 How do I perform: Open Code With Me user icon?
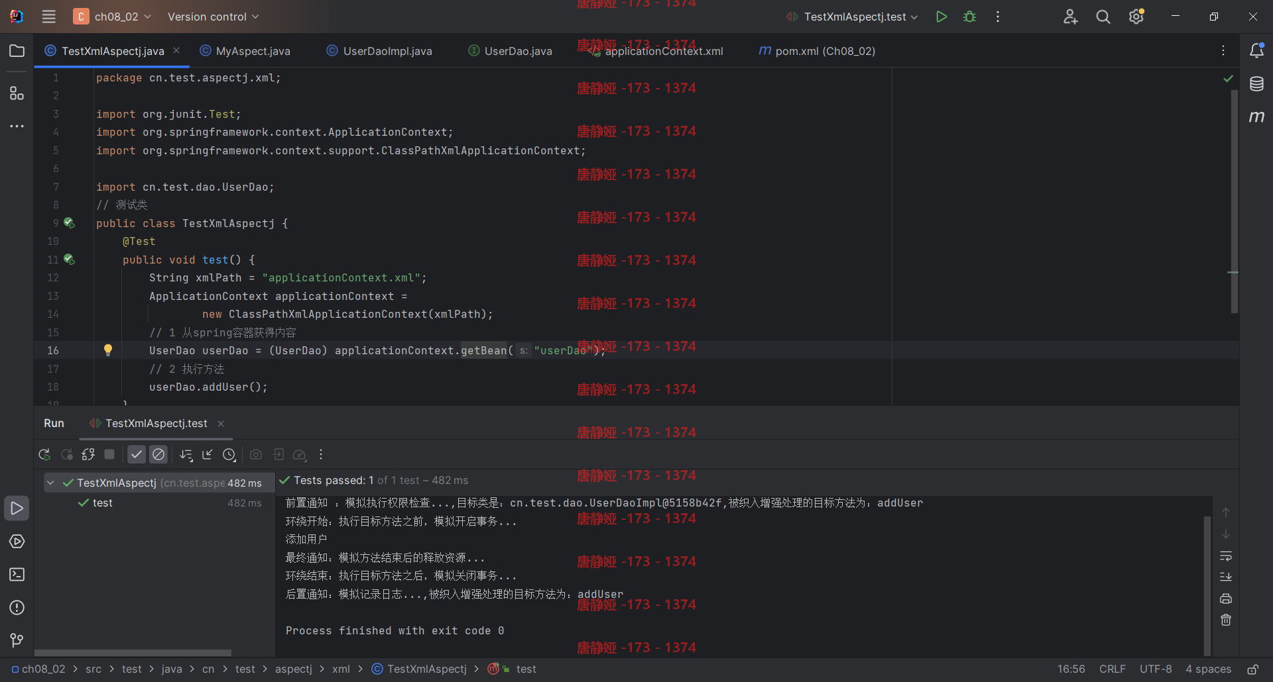(x=1070, y=17)
